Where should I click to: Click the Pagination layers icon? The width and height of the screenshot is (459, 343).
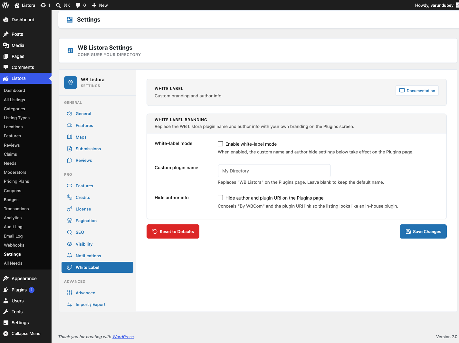pyautogui.click(x=70, y=220)
